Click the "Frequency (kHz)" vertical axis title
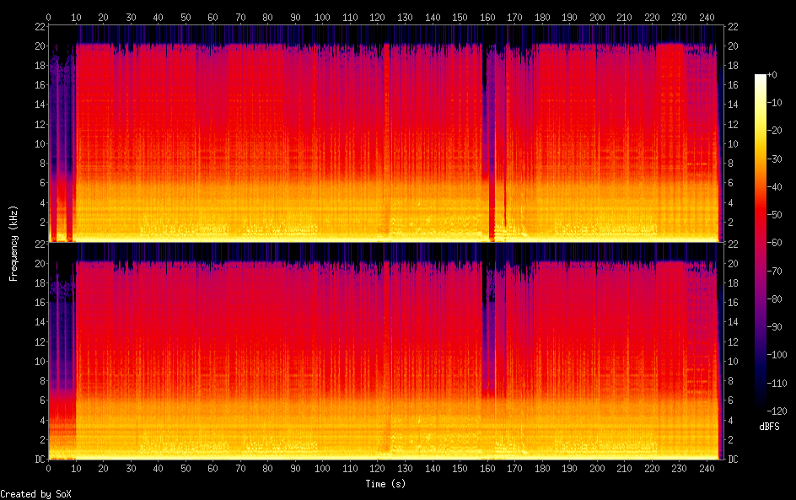The height and width of the screenshot is (500, 796). pos(13,243)
